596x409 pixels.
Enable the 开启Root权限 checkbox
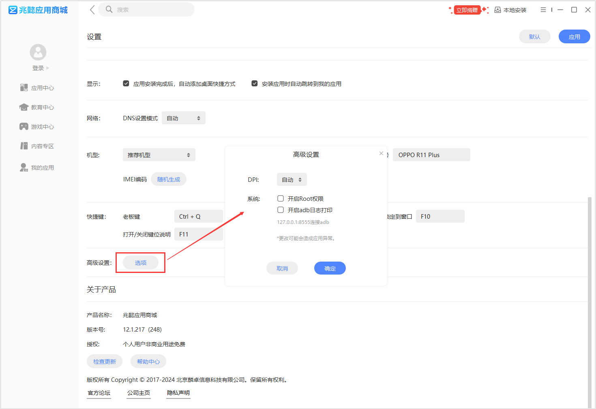point(281,198)
